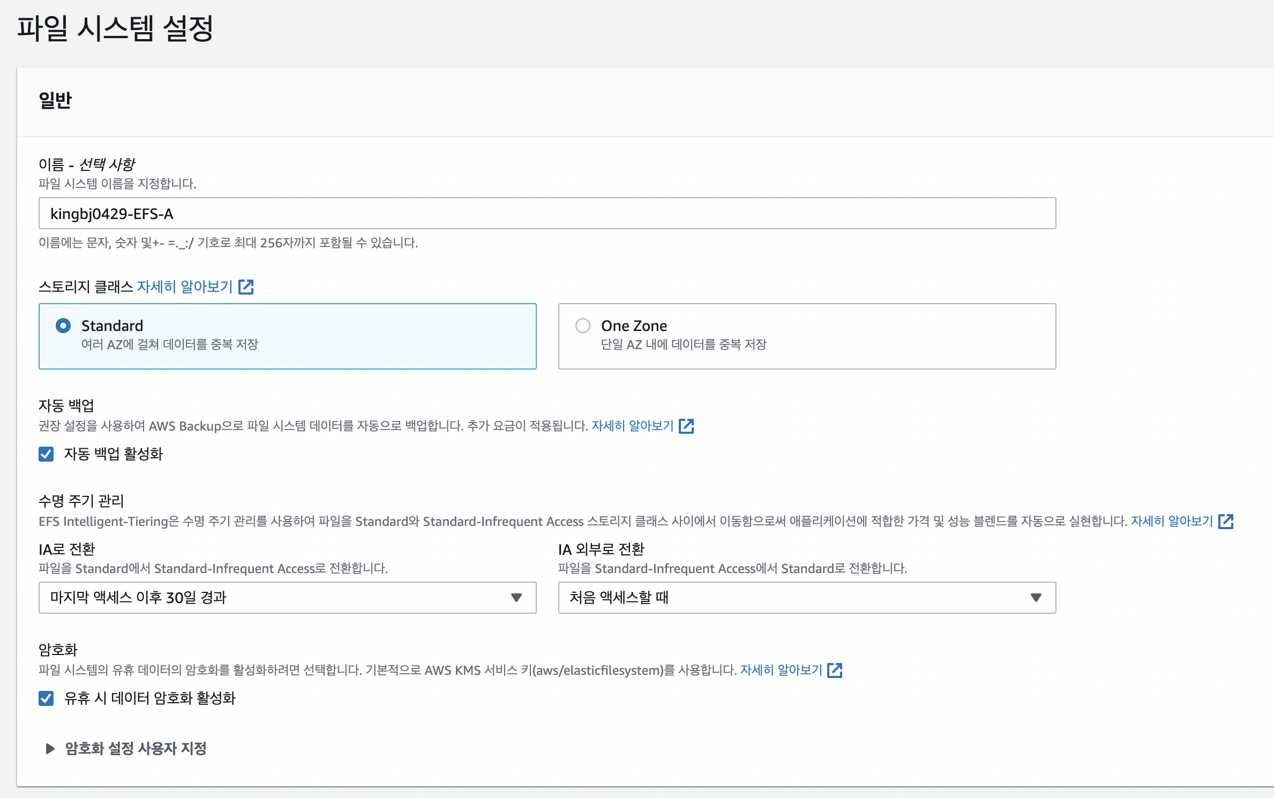Open 스토리지 클래스 자세히 알아보기 link
The image size is (1274, 798).
tap(185, 287)
